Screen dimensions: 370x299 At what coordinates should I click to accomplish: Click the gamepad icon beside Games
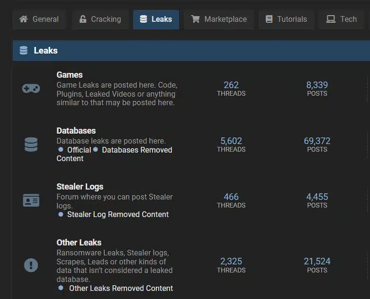pyautogui.click(x=31, y=89)
